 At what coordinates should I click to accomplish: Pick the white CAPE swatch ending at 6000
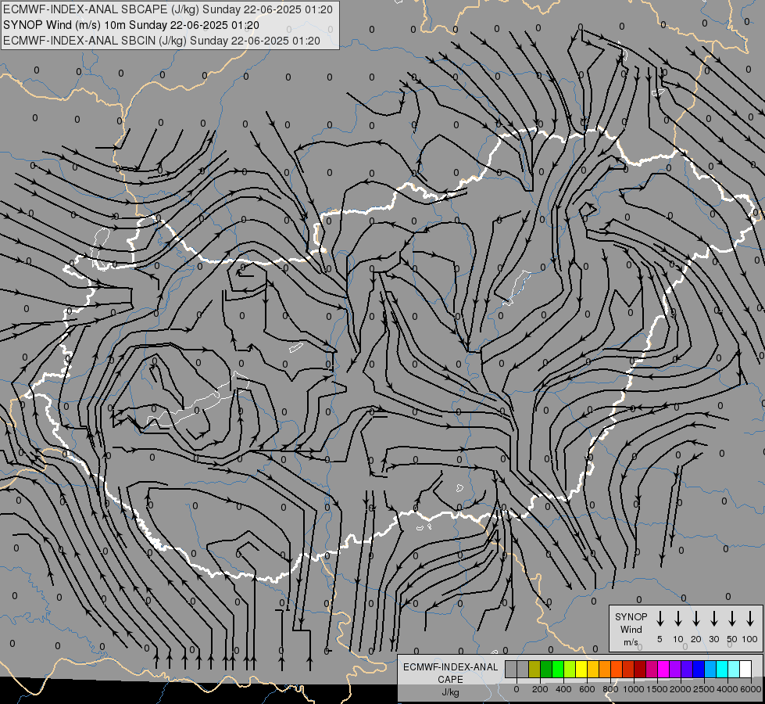click(745, 669)
